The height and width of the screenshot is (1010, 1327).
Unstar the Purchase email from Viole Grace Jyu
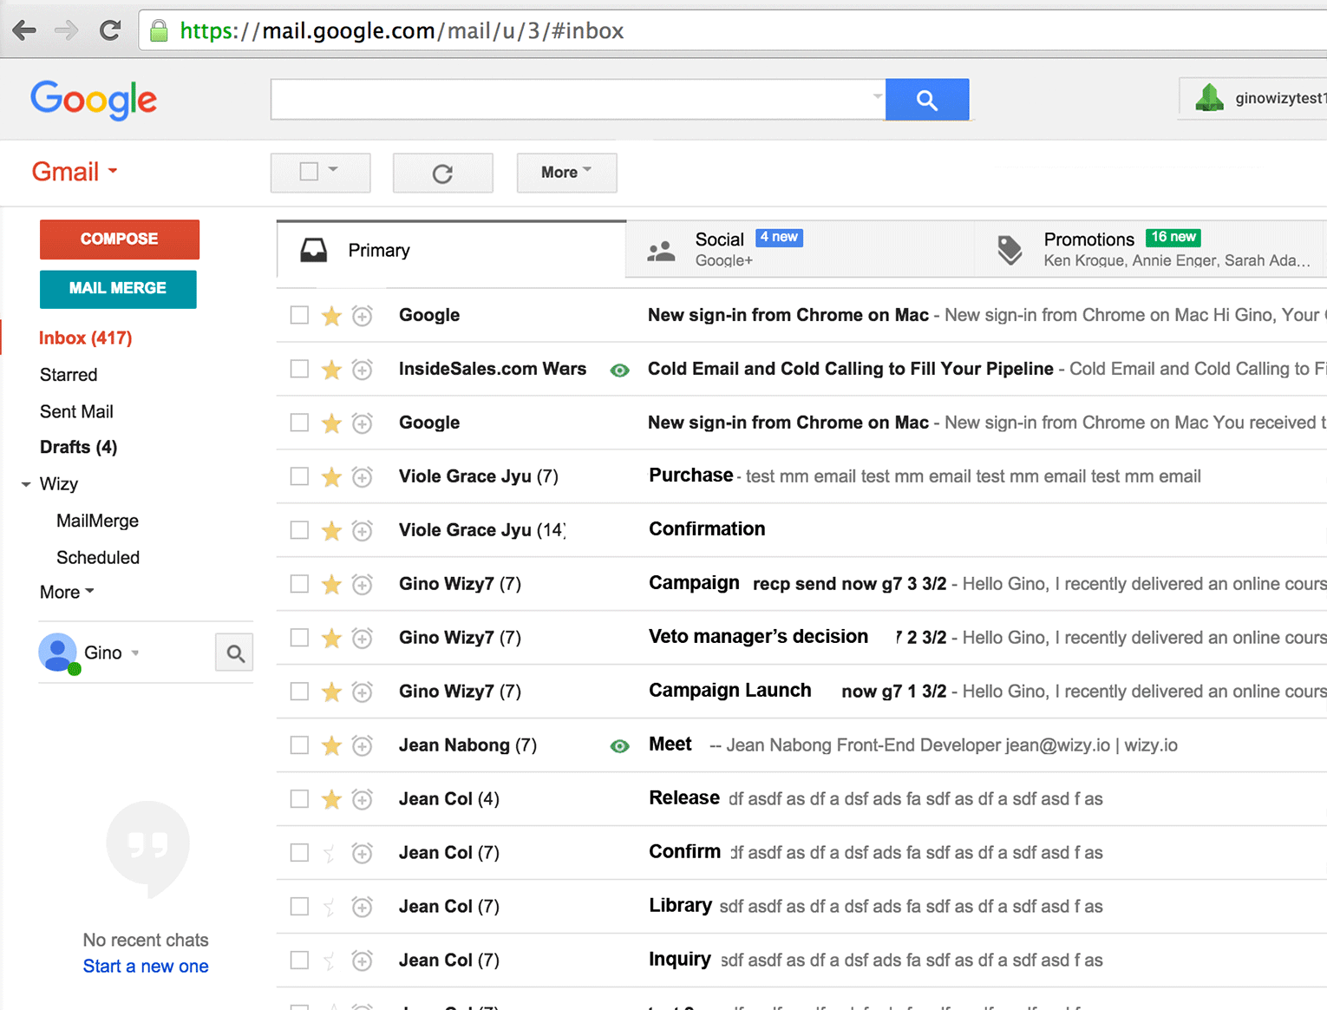[330, 477]
